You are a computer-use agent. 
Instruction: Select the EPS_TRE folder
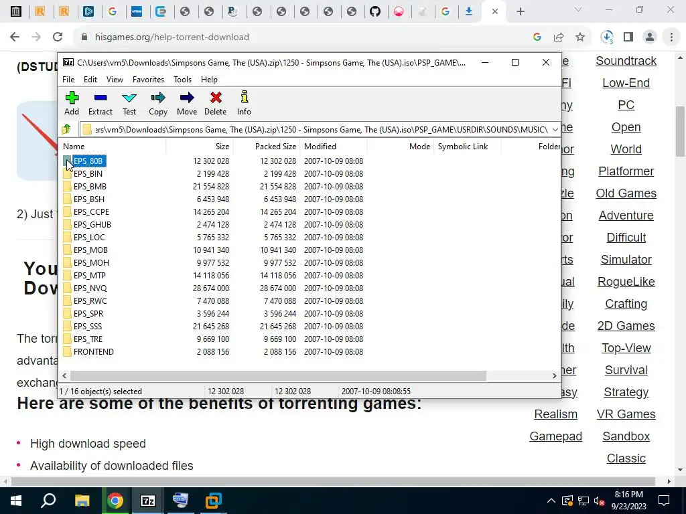pos(88,339)
